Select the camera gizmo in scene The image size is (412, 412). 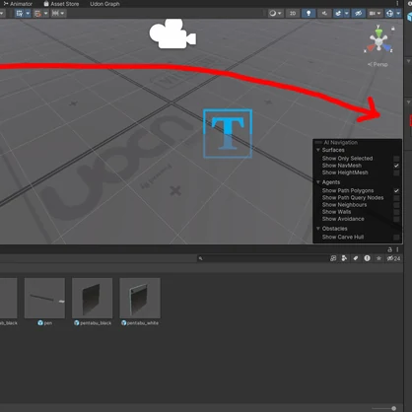pyautogui.click(x=172, y=34)
